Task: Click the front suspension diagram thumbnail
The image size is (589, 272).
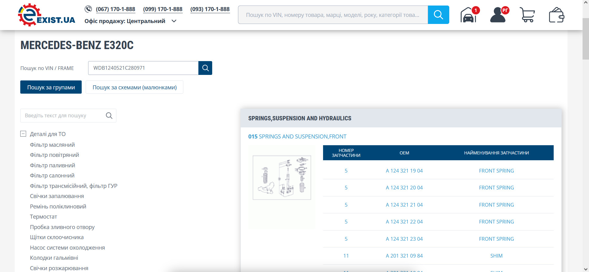Action: click(x=282, y=177)
